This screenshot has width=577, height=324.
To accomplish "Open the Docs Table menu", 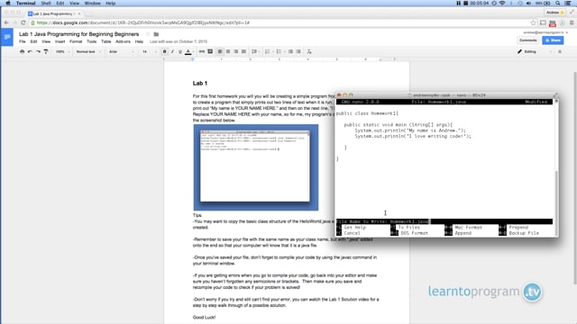I will click(106, 41).
